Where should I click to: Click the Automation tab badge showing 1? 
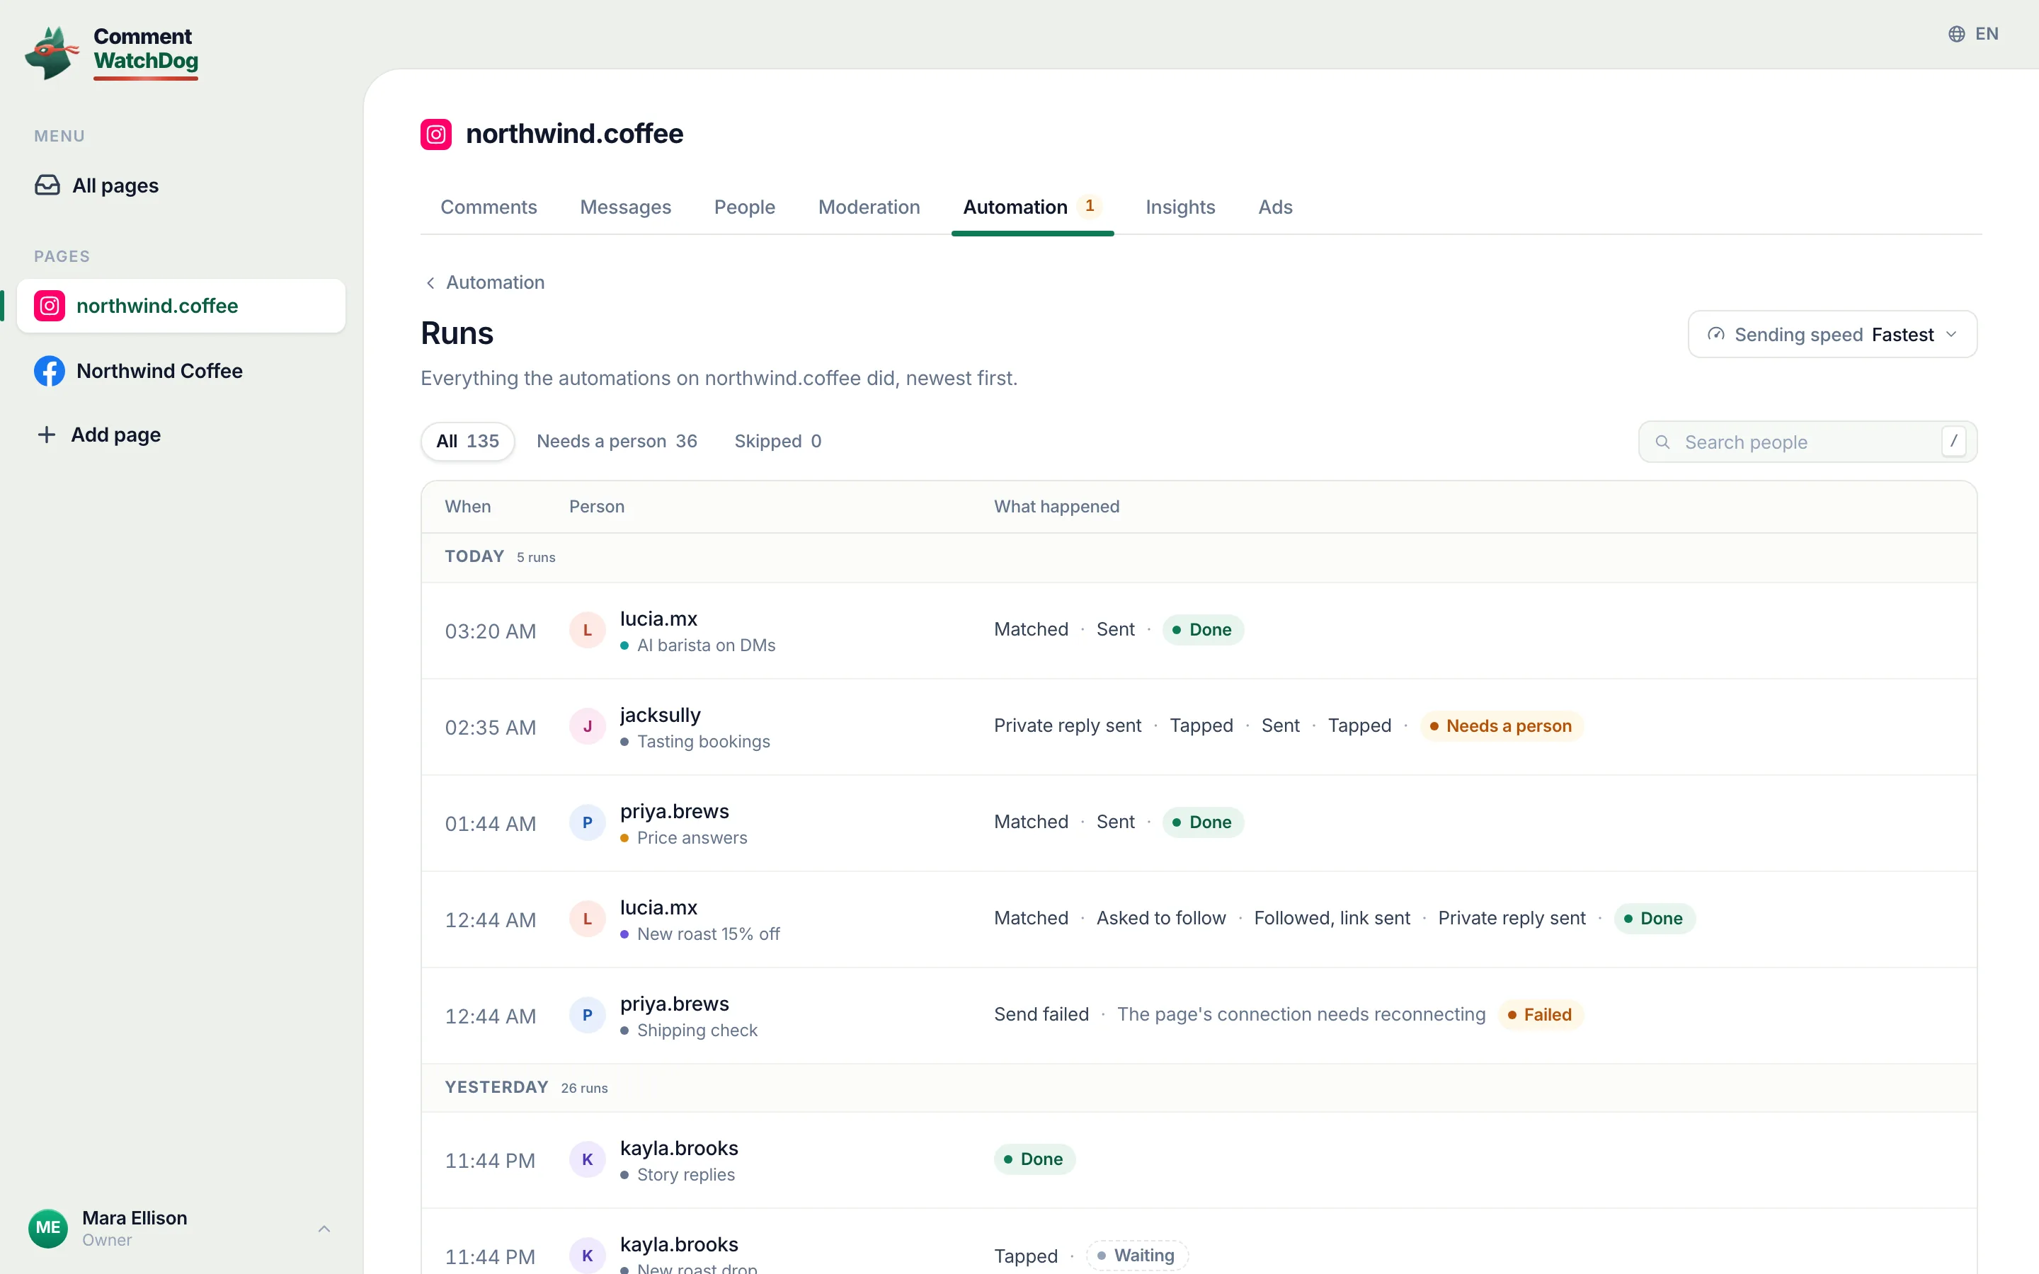(1090, 205)
